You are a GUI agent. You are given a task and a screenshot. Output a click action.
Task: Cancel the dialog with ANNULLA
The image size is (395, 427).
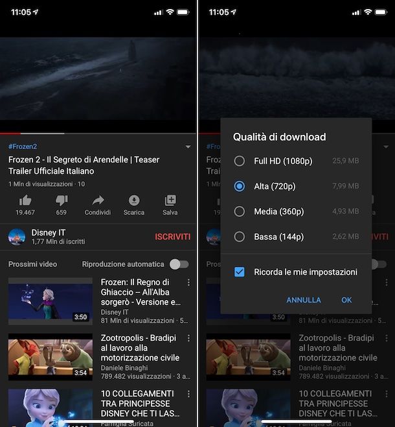point(304,300)
